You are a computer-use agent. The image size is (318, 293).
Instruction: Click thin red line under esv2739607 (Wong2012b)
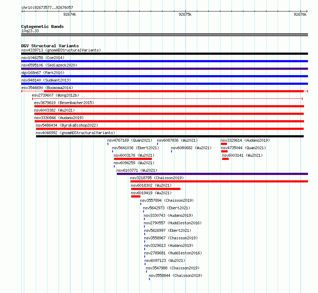tap(167, 99)
